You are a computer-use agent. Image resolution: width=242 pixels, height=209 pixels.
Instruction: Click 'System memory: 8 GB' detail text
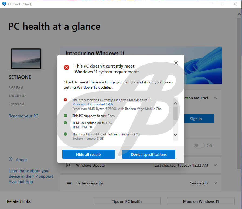coord(88,139)
